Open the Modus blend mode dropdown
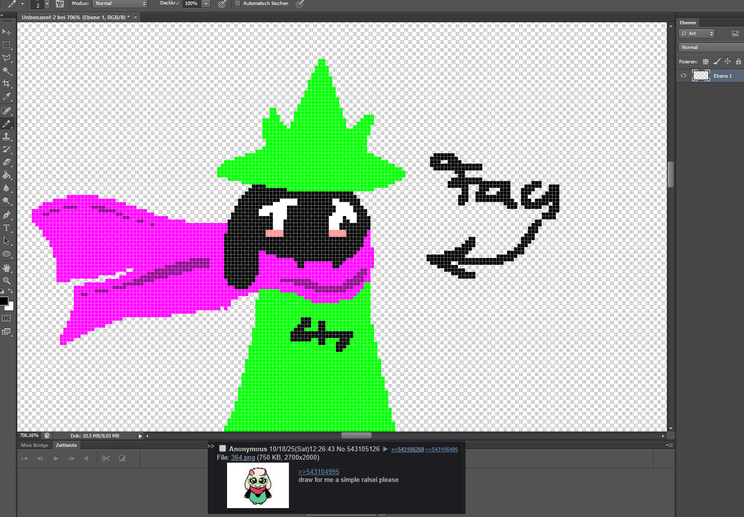The width and height of the screenshot is (744, 517). [x=120, y=3]
